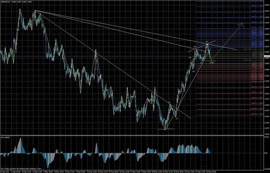Click the '27 Apr 05:00' time label

(16, 172)
